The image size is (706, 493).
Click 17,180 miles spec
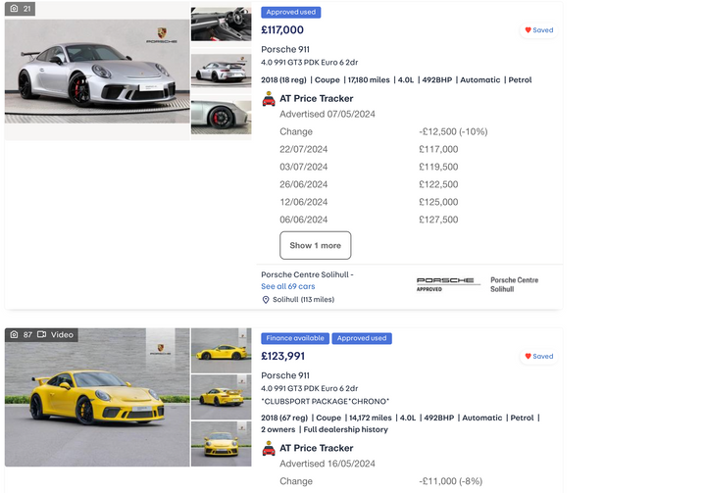[369, 80]
